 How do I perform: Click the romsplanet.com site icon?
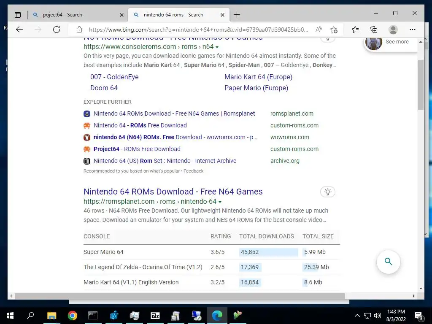click(x=87, y=114)
